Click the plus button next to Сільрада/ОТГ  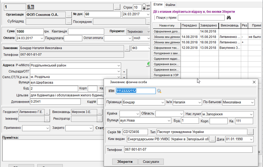124,72
